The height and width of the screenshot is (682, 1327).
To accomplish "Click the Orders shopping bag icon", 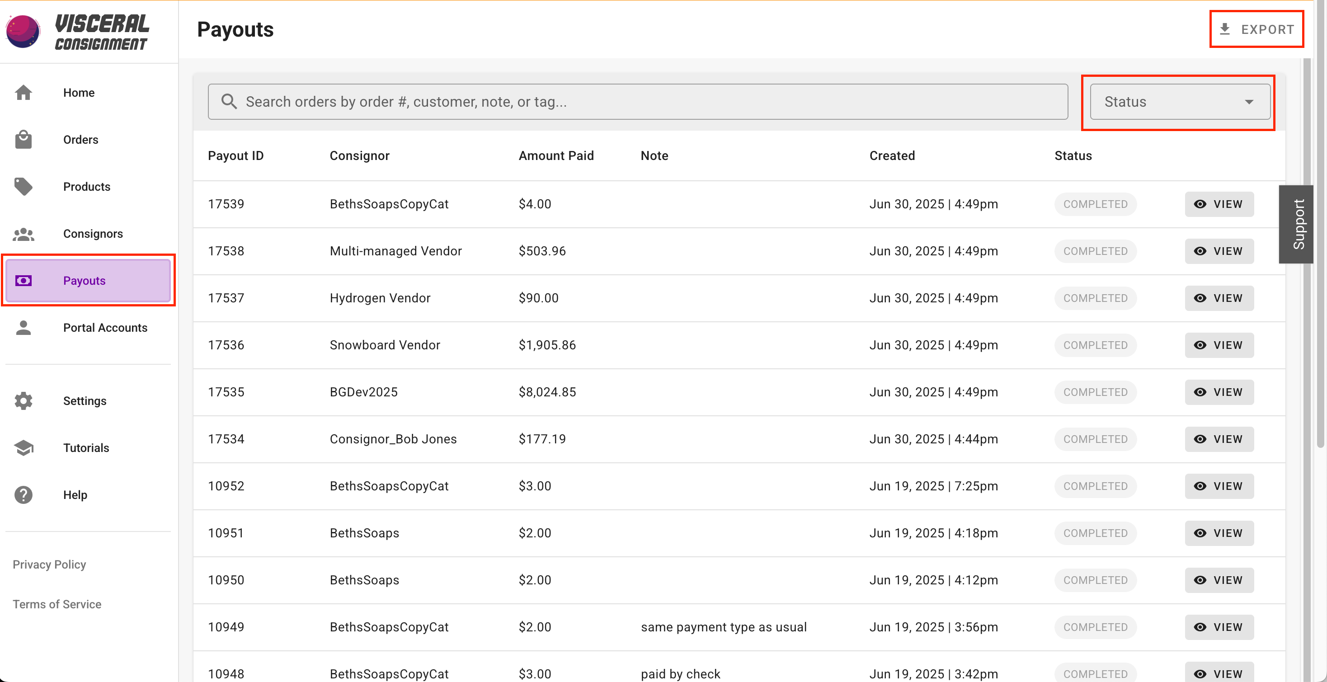I will click(23, 140).
